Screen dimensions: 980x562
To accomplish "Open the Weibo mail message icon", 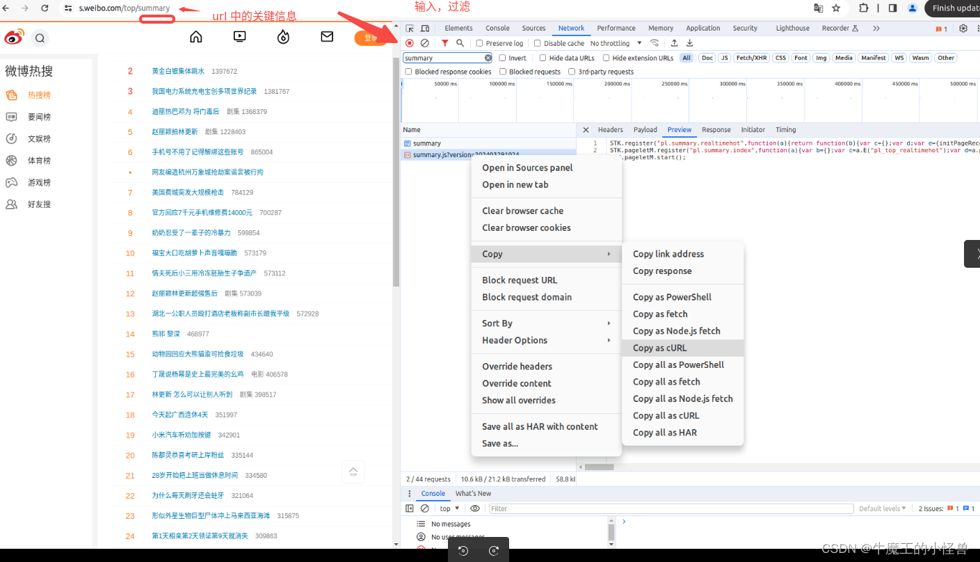I will click(x=327, y=37).
